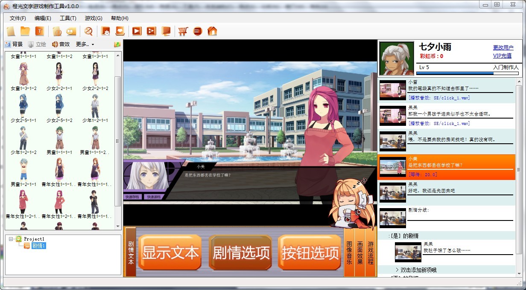Select character sprite 少女2-2-1-2
The height and width of the screenshot is (290, 526).
point(95,76)
